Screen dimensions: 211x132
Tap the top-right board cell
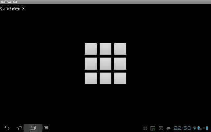click(x=120, y=49)
